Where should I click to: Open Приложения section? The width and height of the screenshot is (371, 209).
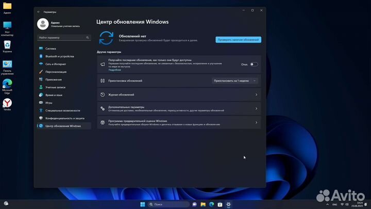tap(64, 79)
